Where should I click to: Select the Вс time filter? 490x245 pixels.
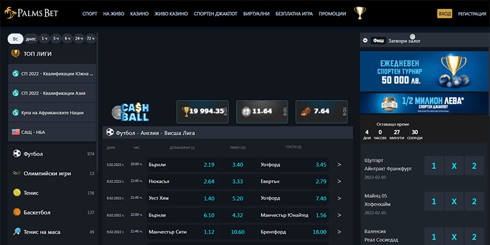coord(15,39)
